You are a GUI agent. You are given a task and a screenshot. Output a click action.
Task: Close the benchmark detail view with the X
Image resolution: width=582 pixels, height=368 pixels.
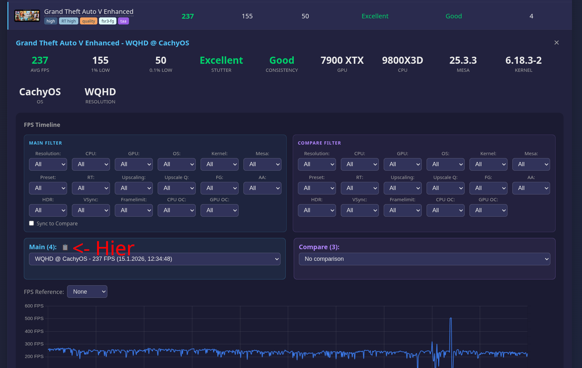tap(557, 42)
